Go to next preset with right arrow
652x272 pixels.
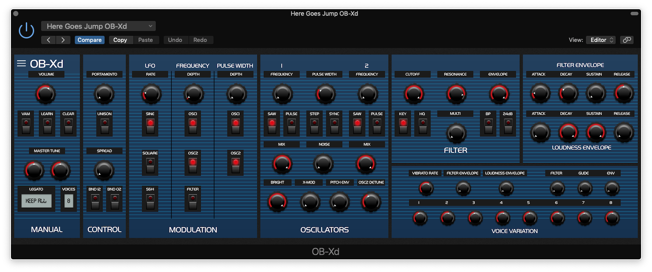(x=63, y=40)
